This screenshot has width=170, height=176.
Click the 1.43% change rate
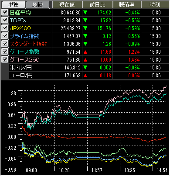pyautogui.click(x=134, y=60)
